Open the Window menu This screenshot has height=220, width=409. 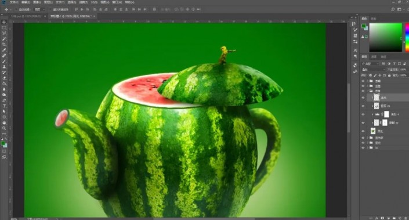[x=117, y=2]
